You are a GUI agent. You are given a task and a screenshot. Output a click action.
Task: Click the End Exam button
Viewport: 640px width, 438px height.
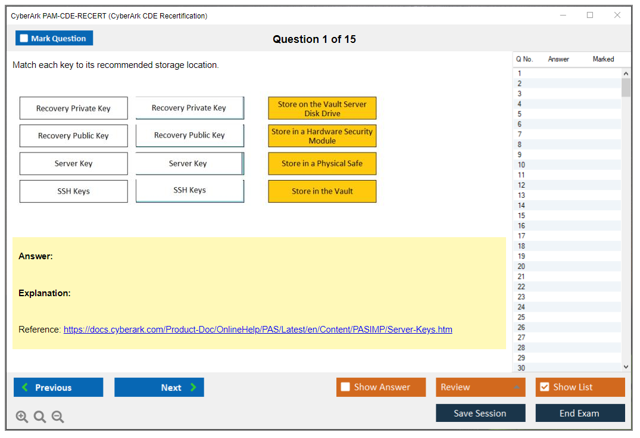click(x=580, y=413)
